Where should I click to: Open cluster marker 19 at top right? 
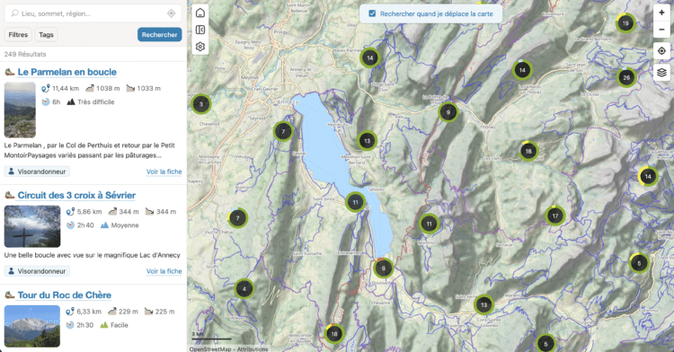click(x=625, y=23)
